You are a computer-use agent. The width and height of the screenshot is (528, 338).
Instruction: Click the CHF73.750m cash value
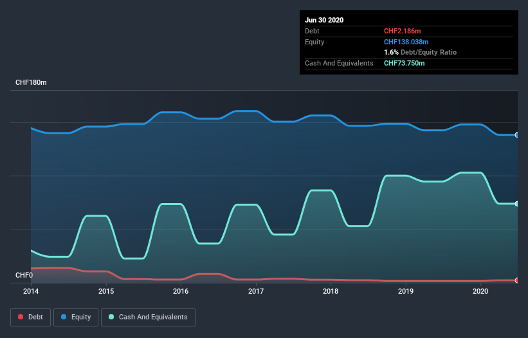tap(404, 63)
